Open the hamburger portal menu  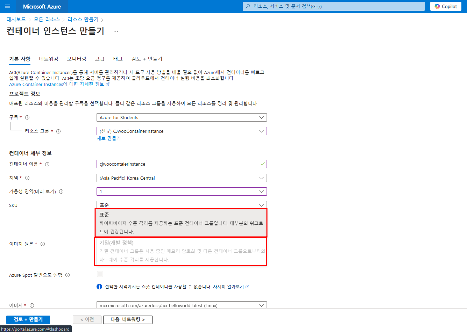(8, 6)
